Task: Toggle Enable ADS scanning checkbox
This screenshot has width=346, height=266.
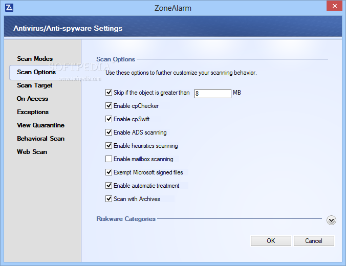Action: point(109,132)
